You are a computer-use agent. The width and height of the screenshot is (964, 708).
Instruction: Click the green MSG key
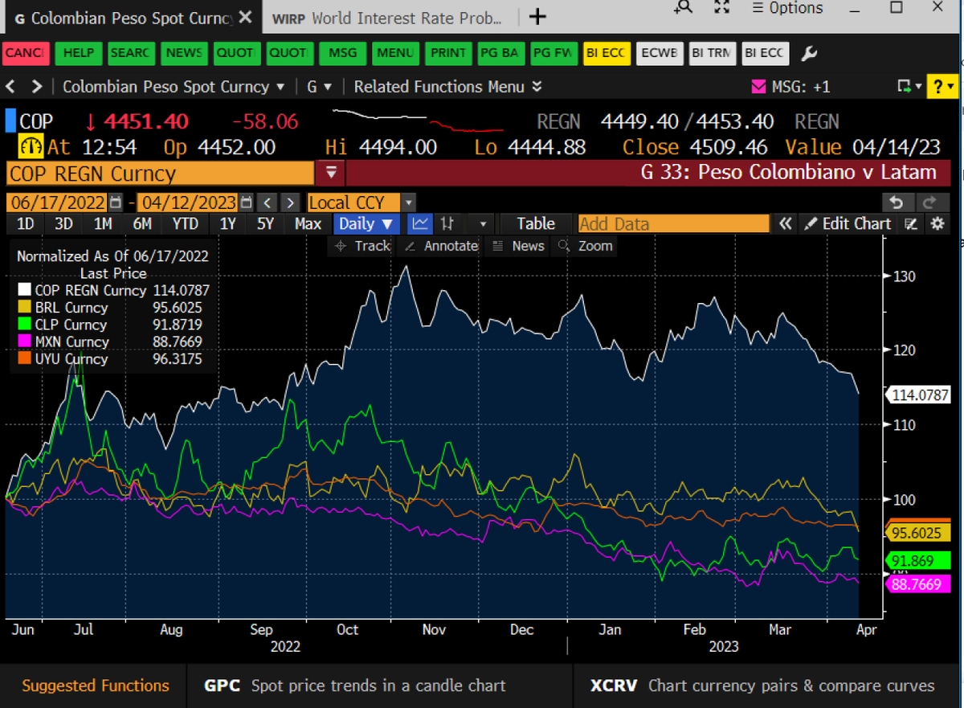click(x=342, y=53)
